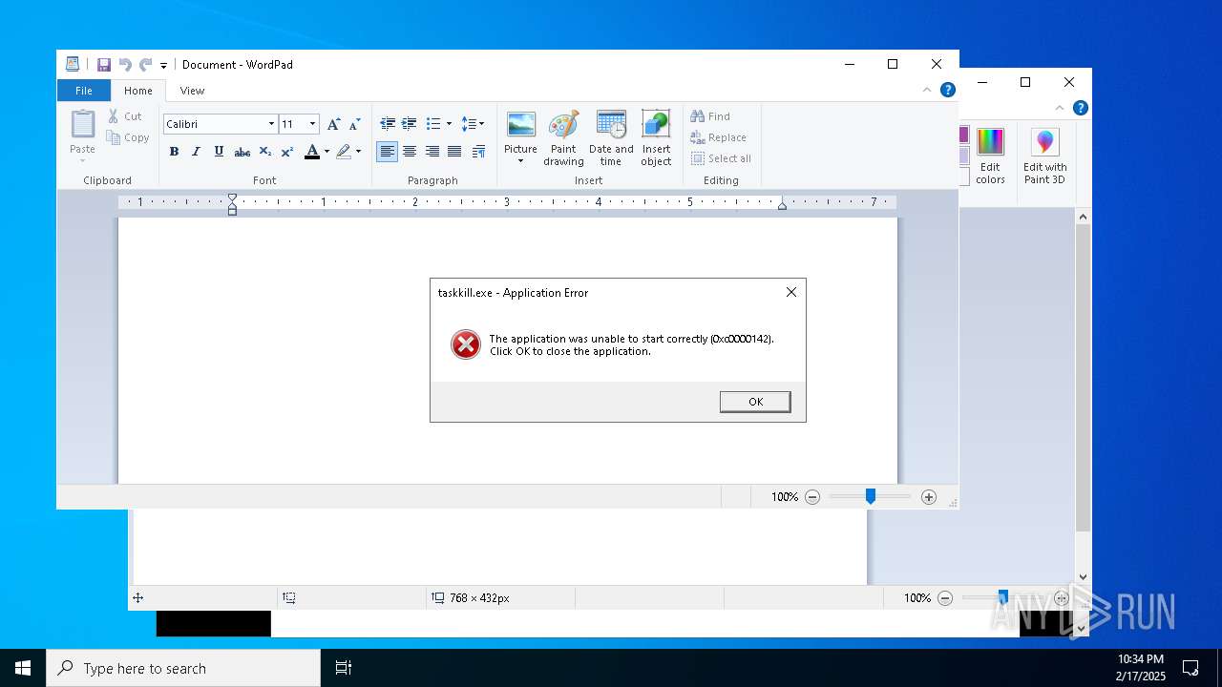The height and width of the screenshot is (687, 1222).
Task: Click the text highlight color pen
Action: [x=344, y=152]
